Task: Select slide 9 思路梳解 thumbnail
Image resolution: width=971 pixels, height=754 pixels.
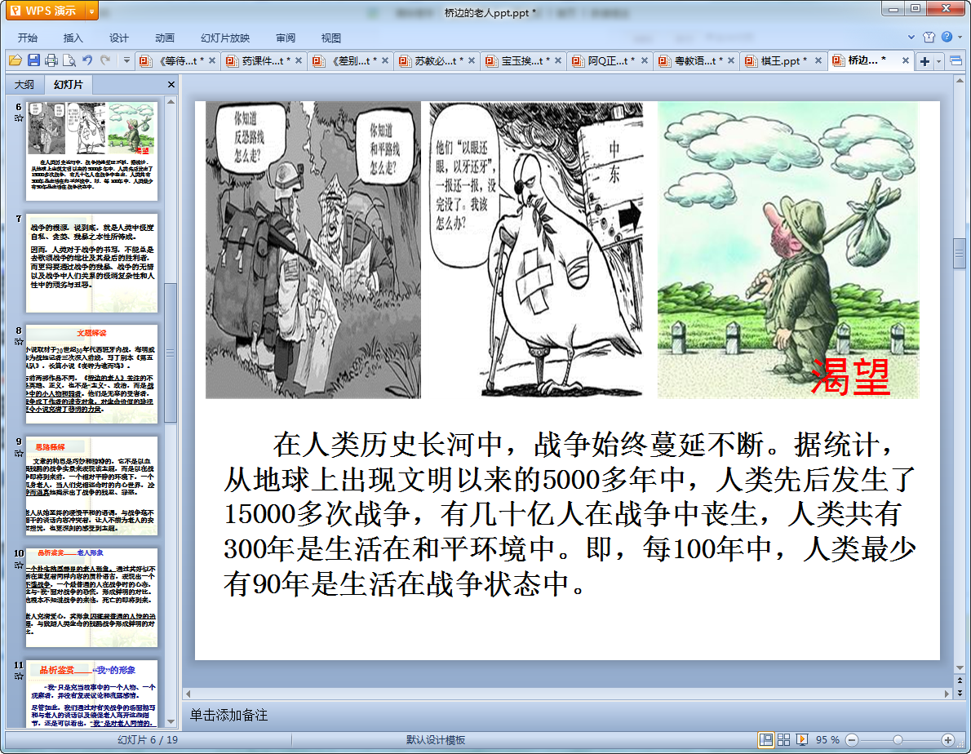Action: click(91, 486)
